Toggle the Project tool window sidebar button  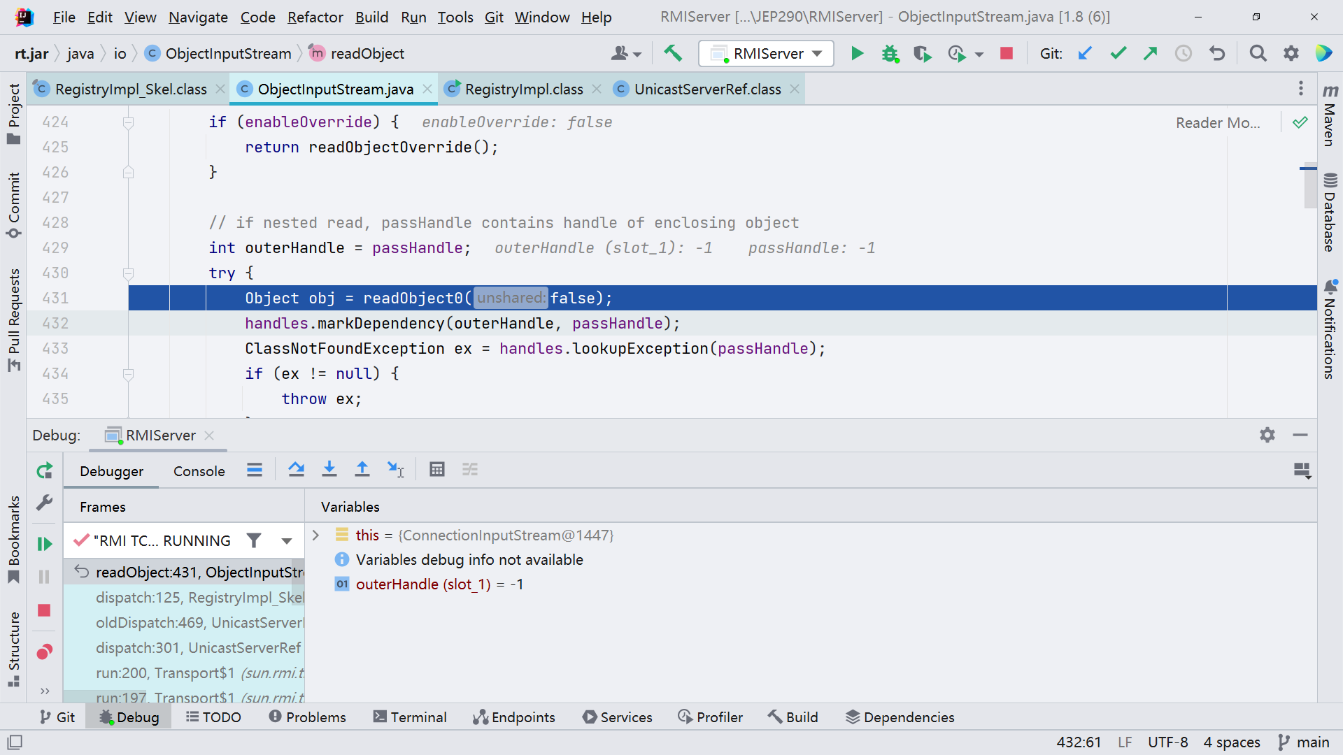pyautogui.click(x=13, y=114)
